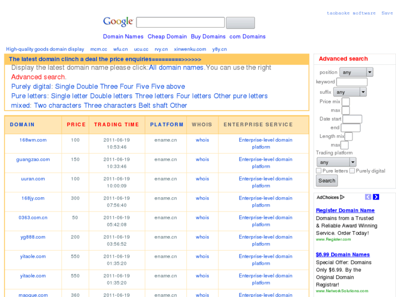
Task: Open the position dropdown
Action: (x=356, y=72)
